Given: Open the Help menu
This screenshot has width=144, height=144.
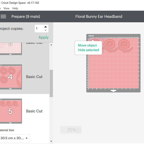Looking at the screenshot, I should pos(15,8).
